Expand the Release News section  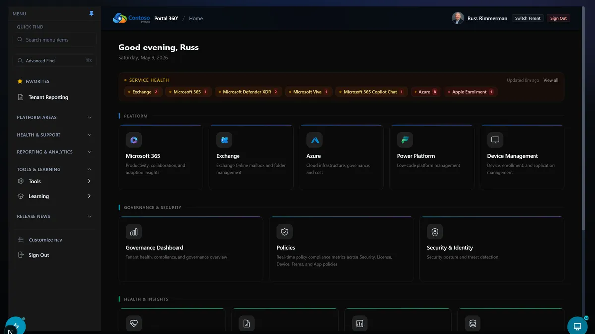[55, 217]
